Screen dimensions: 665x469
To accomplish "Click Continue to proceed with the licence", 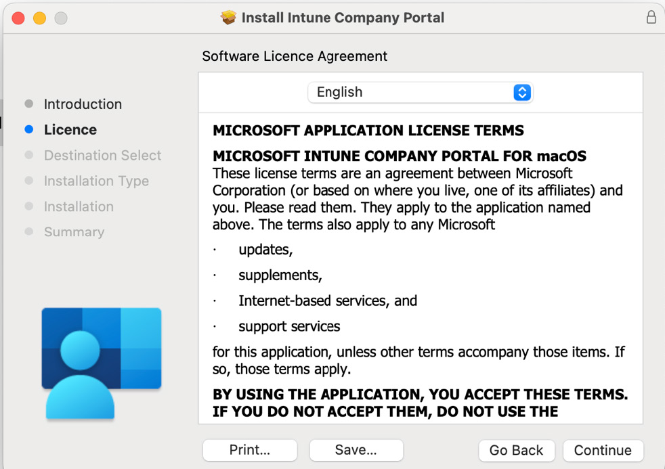I will click(603, 450).
